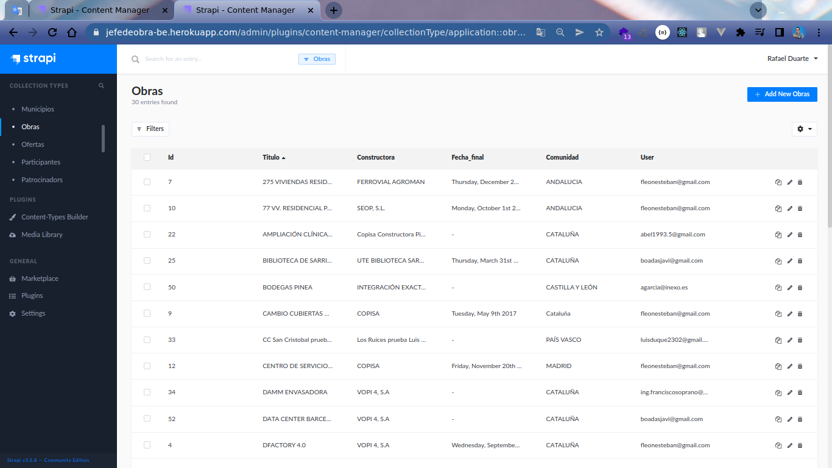Click the edit pencil for DAMM ENVASADORA row
The image size is (832, 468).
(x=790, y=392)
